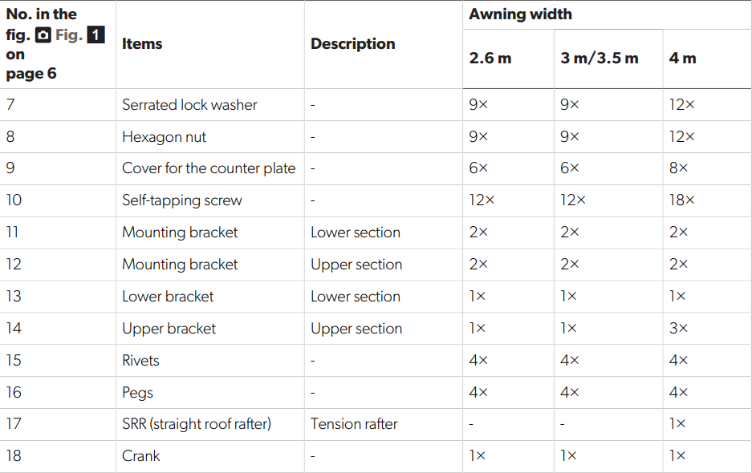
Task: Click the camera icon in header
Action: 43,35
